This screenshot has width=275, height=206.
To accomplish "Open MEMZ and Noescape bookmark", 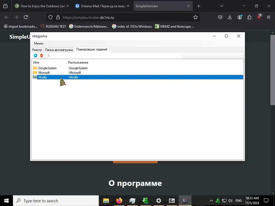I will coord(175,27).
